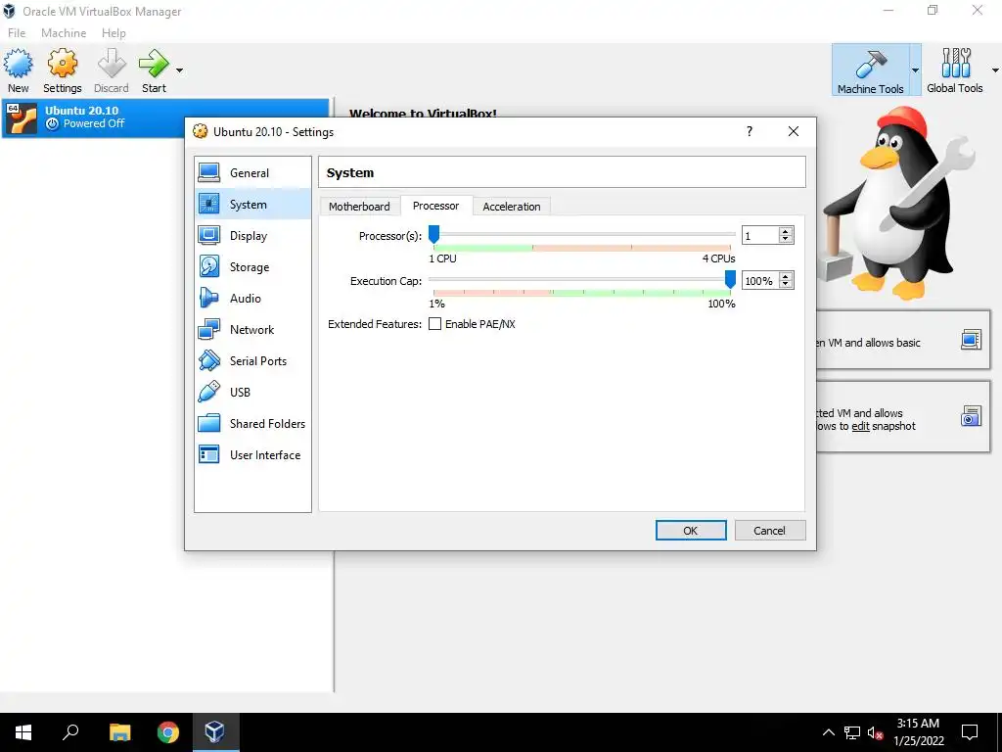The width and height of the screenshot is (1002, 752).
Task: Launch Chrome from the taskbar
Action: point(168,732)
